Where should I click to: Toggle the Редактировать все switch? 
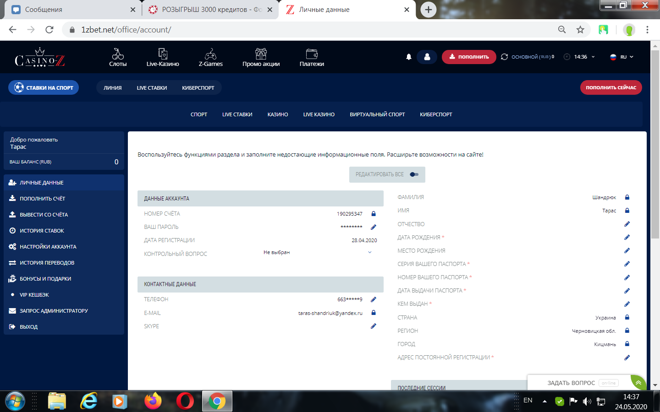(414, 174)
